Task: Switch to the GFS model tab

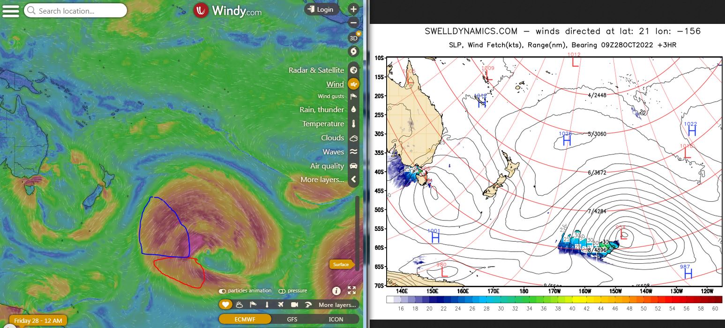Action: 291,319
